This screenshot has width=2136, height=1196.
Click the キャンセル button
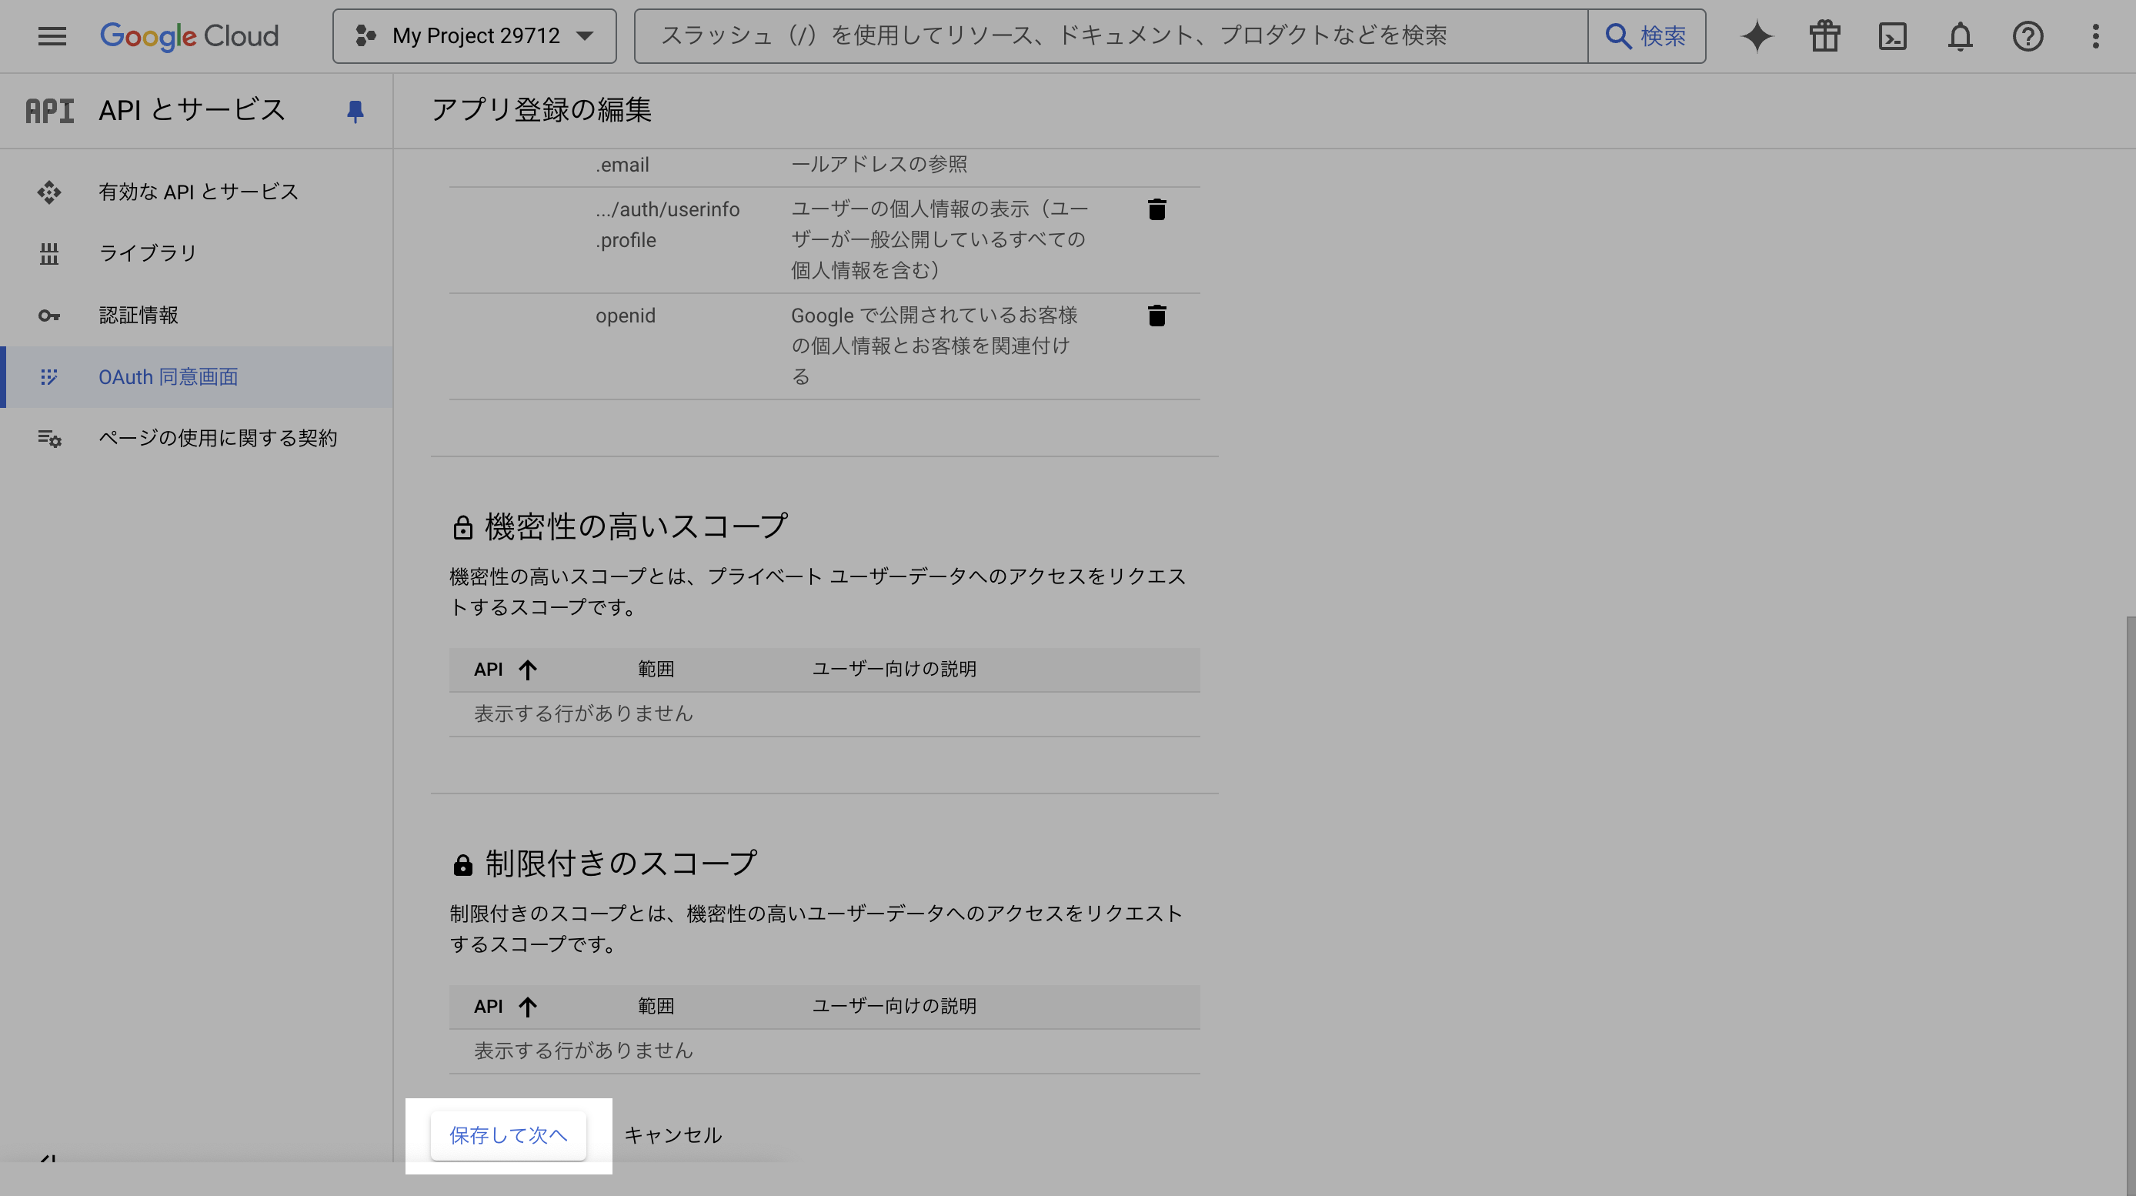(673, 1134)
